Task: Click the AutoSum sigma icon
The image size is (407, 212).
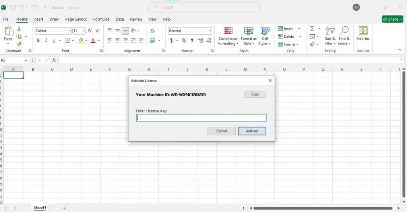Action: tap(312, 29)
